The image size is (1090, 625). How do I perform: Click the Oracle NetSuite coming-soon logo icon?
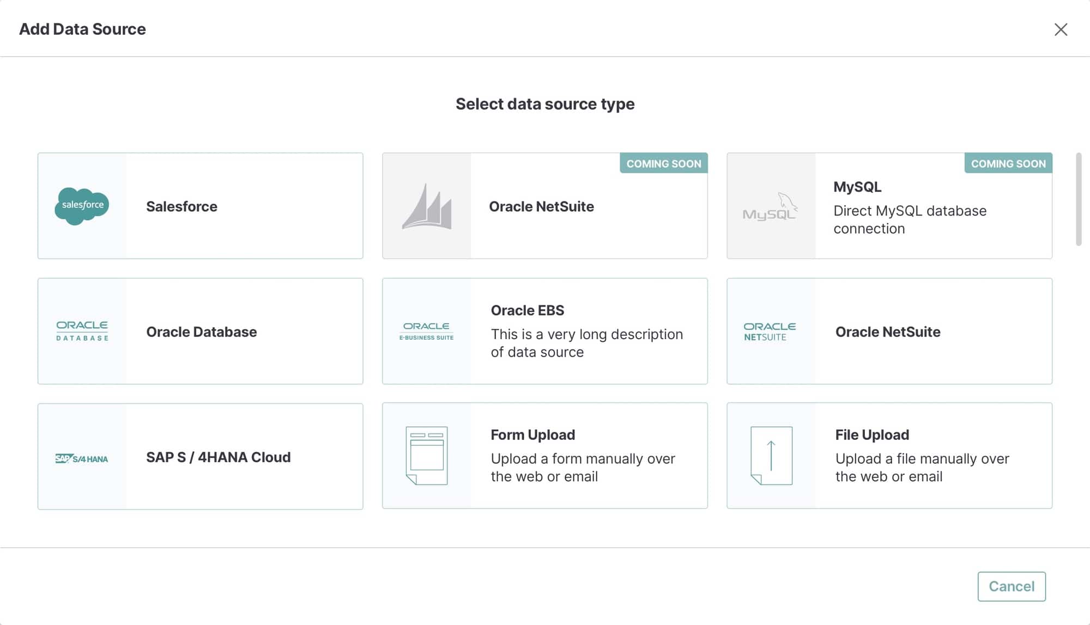(x=427, y=207)
